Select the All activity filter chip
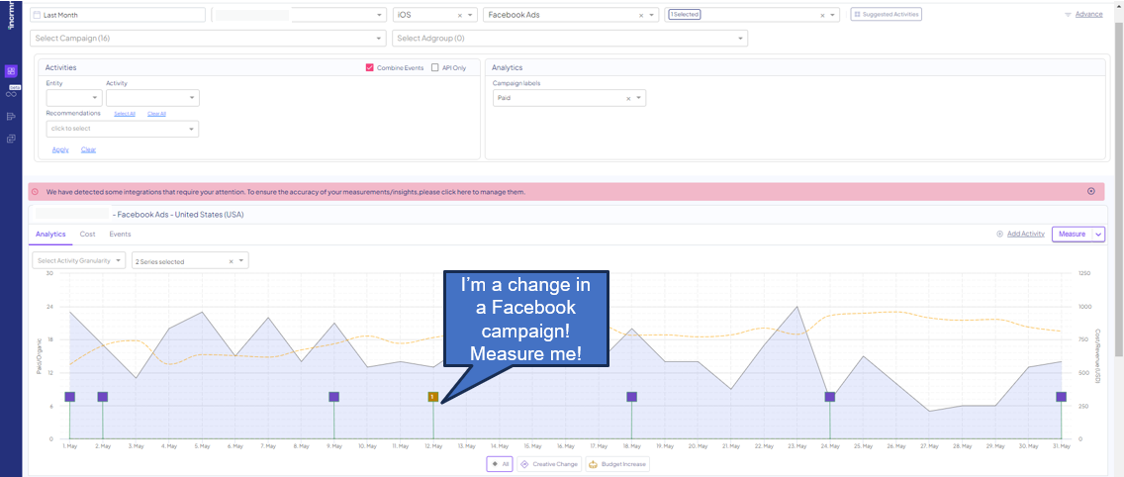Image resolution: width=1124 pixels, height=477 pixels. (x=500, y=464)
